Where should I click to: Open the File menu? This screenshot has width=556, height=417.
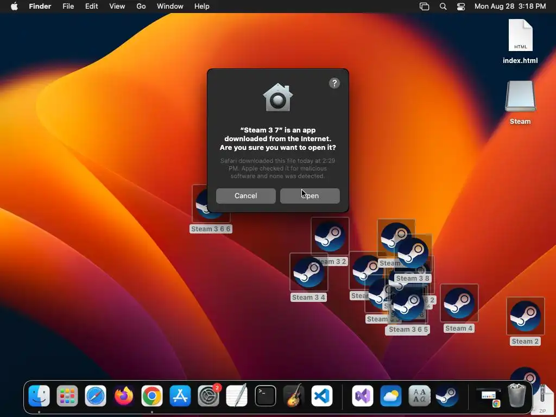coord(68,7)
